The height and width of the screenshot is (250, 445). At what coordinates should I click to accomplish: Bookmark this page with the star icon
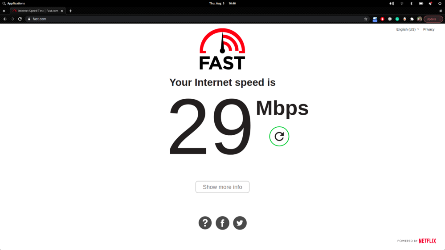366,19
